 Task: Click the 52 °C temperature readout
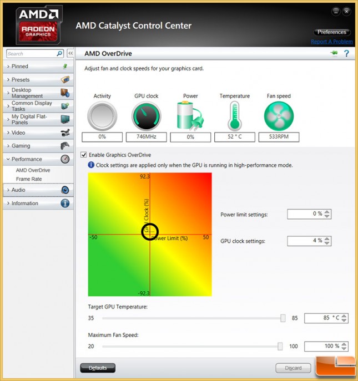click(235, 137)
